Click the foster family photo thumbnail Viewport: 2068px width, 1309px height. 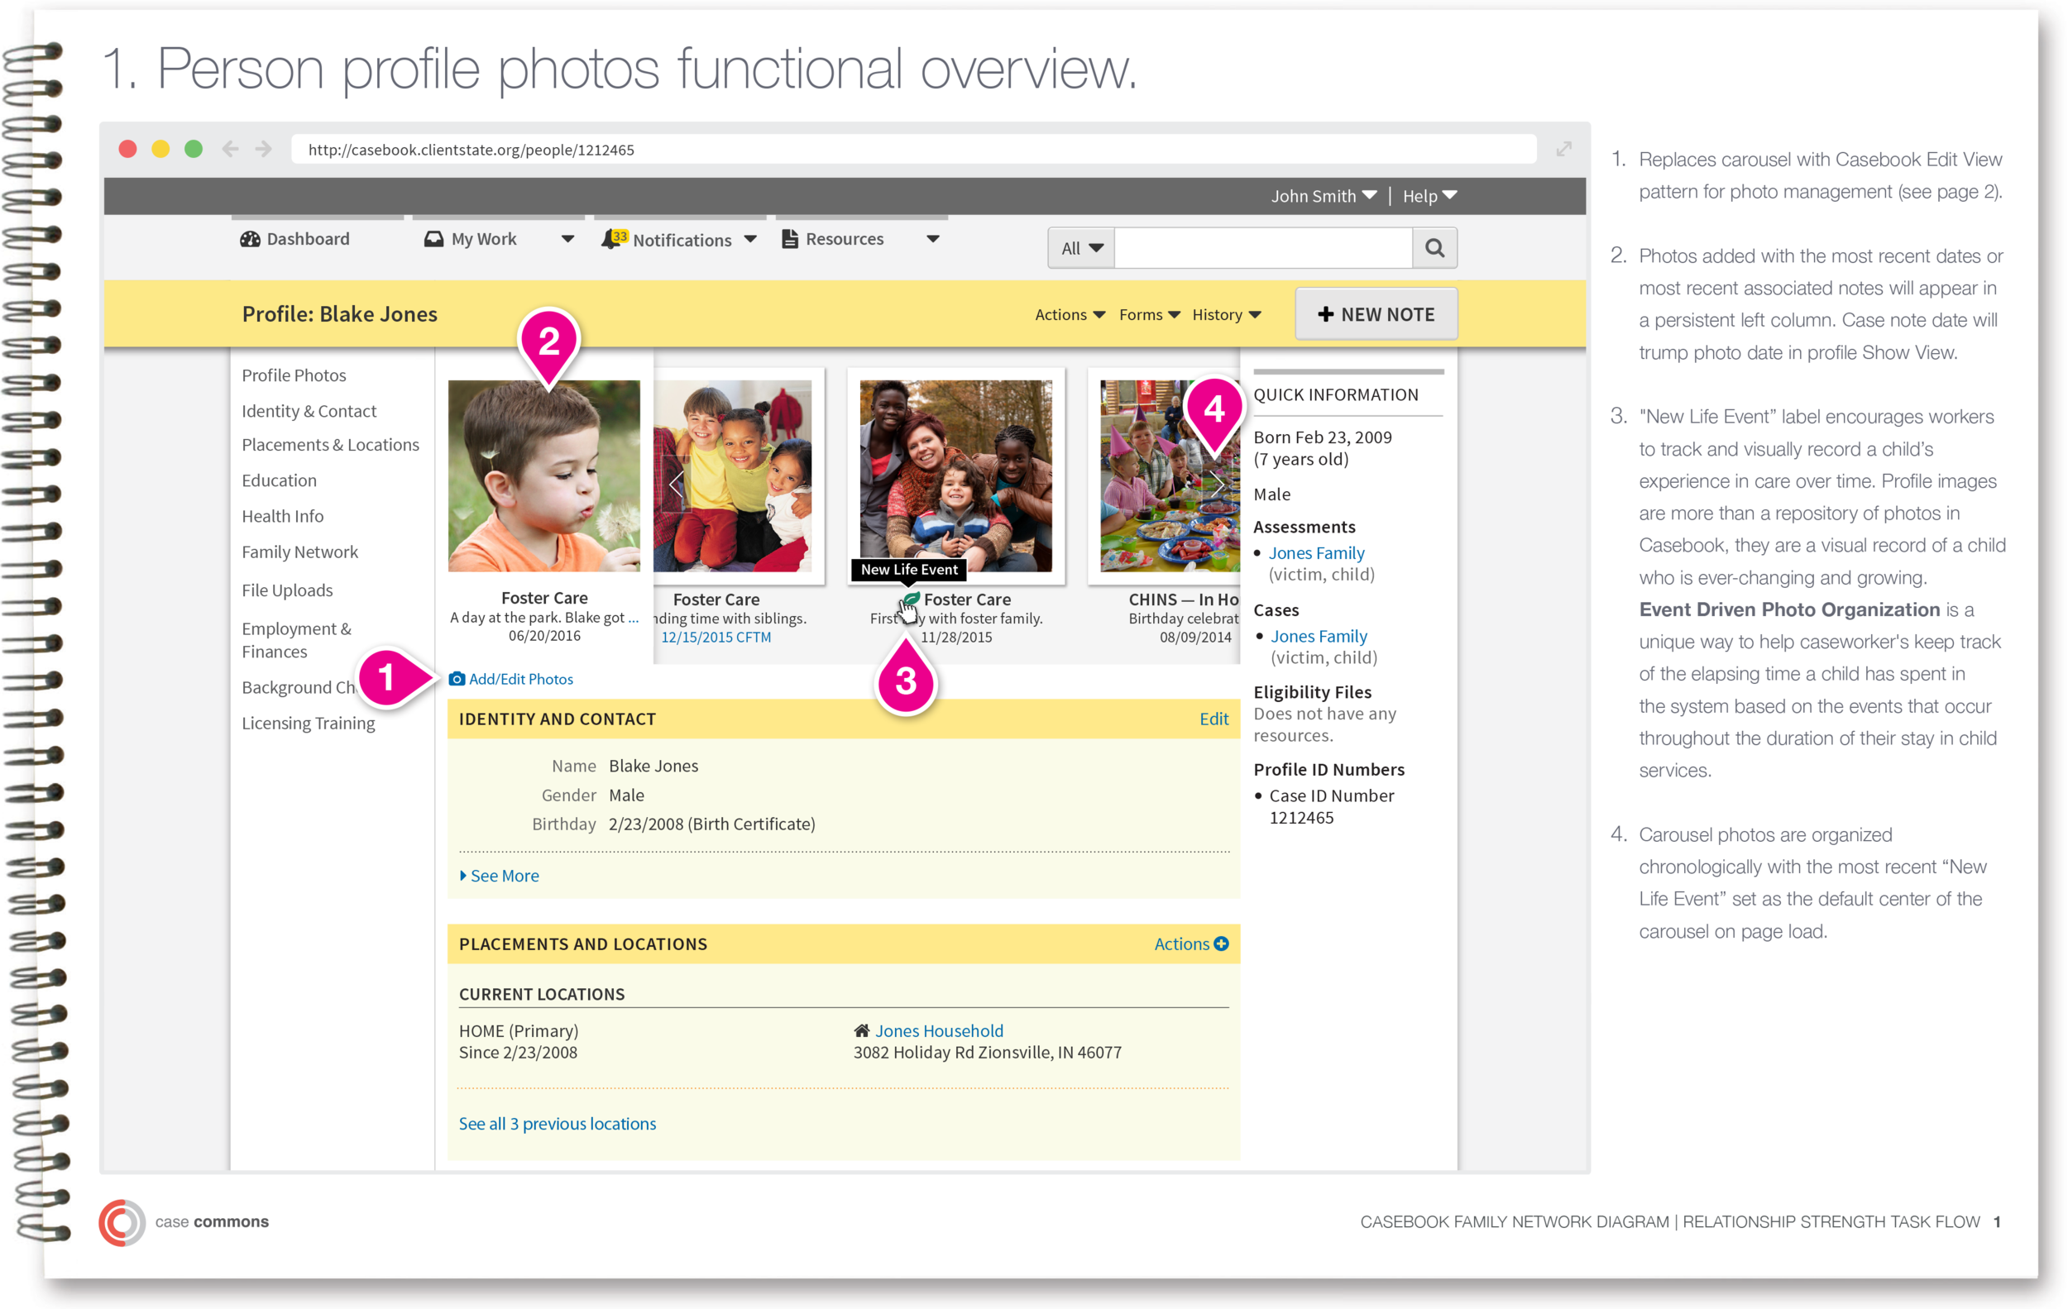click(x=955, y=476)
